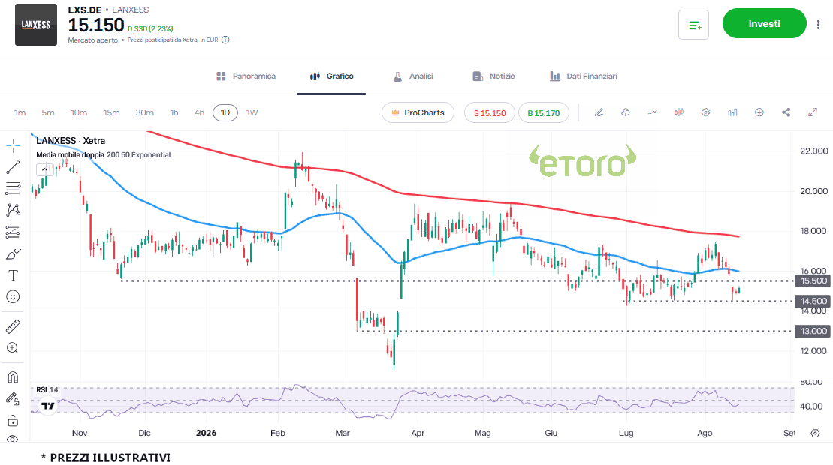Open the emoji sticker tool

click(13, 296)
